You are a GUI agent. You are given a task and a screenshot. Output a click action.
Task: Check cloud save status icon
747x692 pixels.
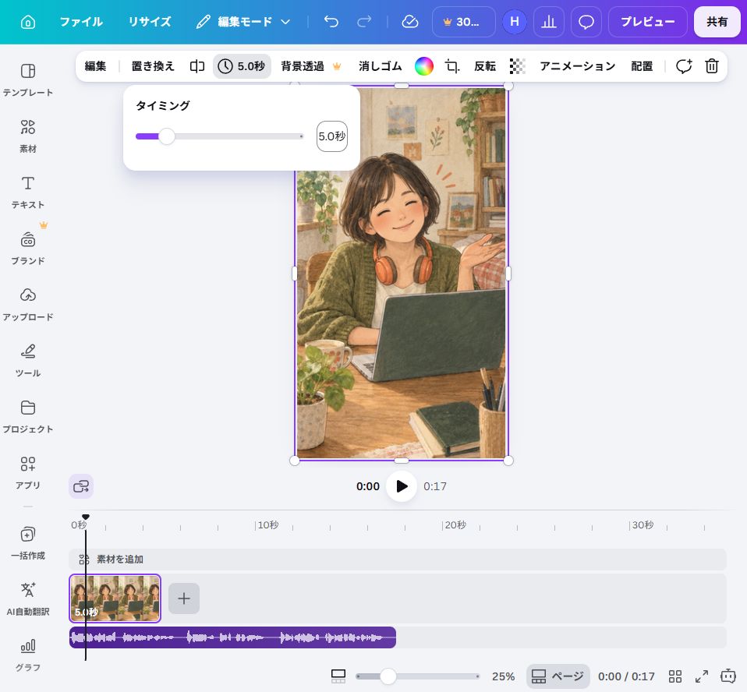coord(410,22)
